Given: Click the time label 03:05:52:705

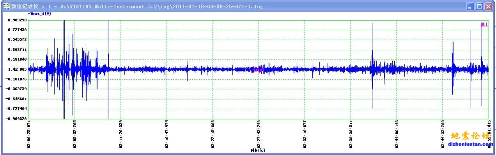Looking at the screenshot, I should 75,134.
